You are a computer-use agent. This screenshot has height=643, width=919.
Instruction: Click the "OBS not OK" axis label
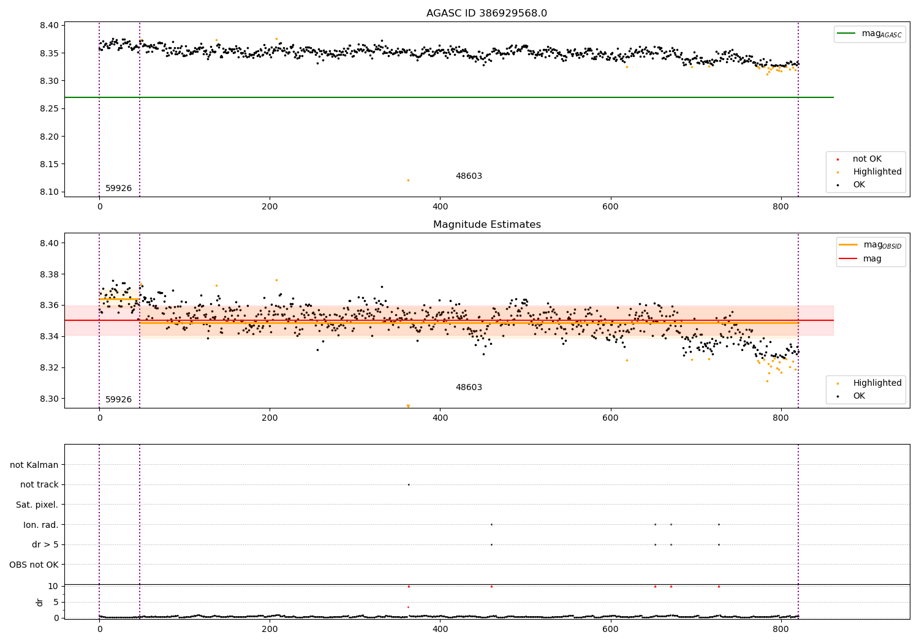point(34,565)
